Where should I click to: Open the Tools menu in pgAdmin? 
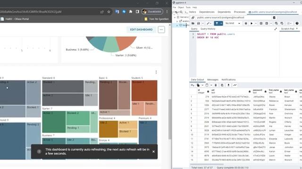(188, 8)
